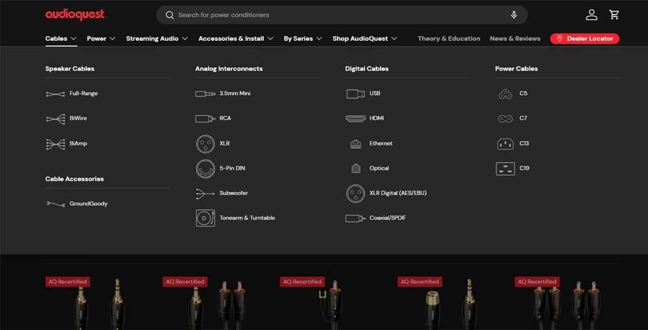Open the Streaming Audio menu item
This screenshot has height=330, width=648.
click(x=152, y=38)
